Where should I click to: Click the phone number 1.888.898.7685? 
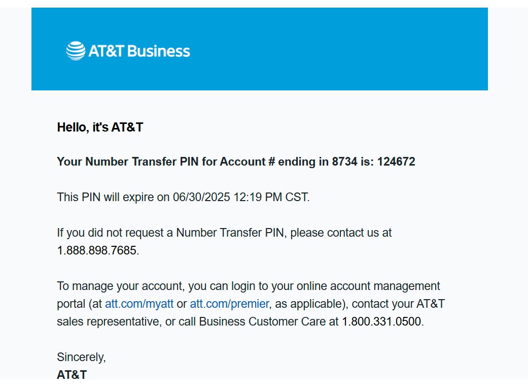97,250
